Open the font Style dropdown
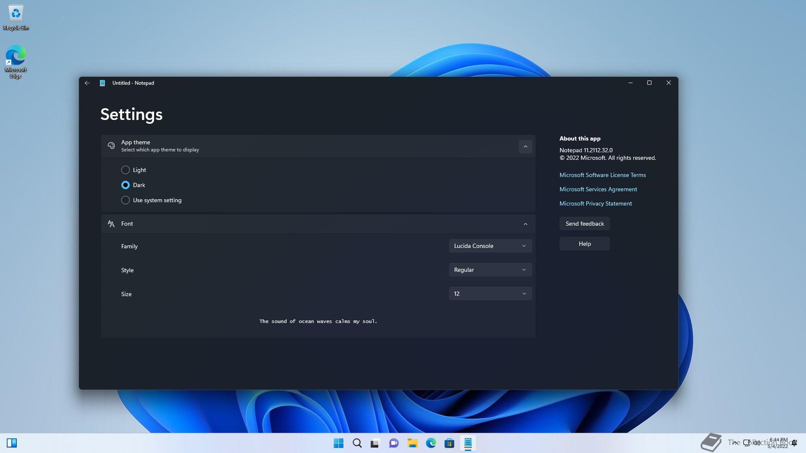 (490, 270)
